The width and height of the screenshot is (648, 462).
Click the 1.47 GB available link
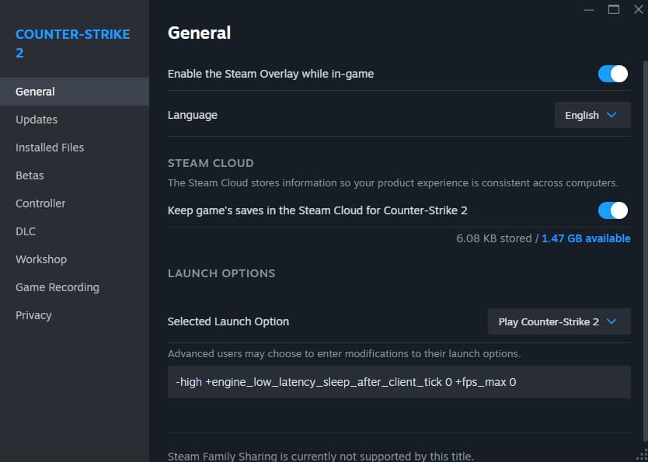point(586,238)
